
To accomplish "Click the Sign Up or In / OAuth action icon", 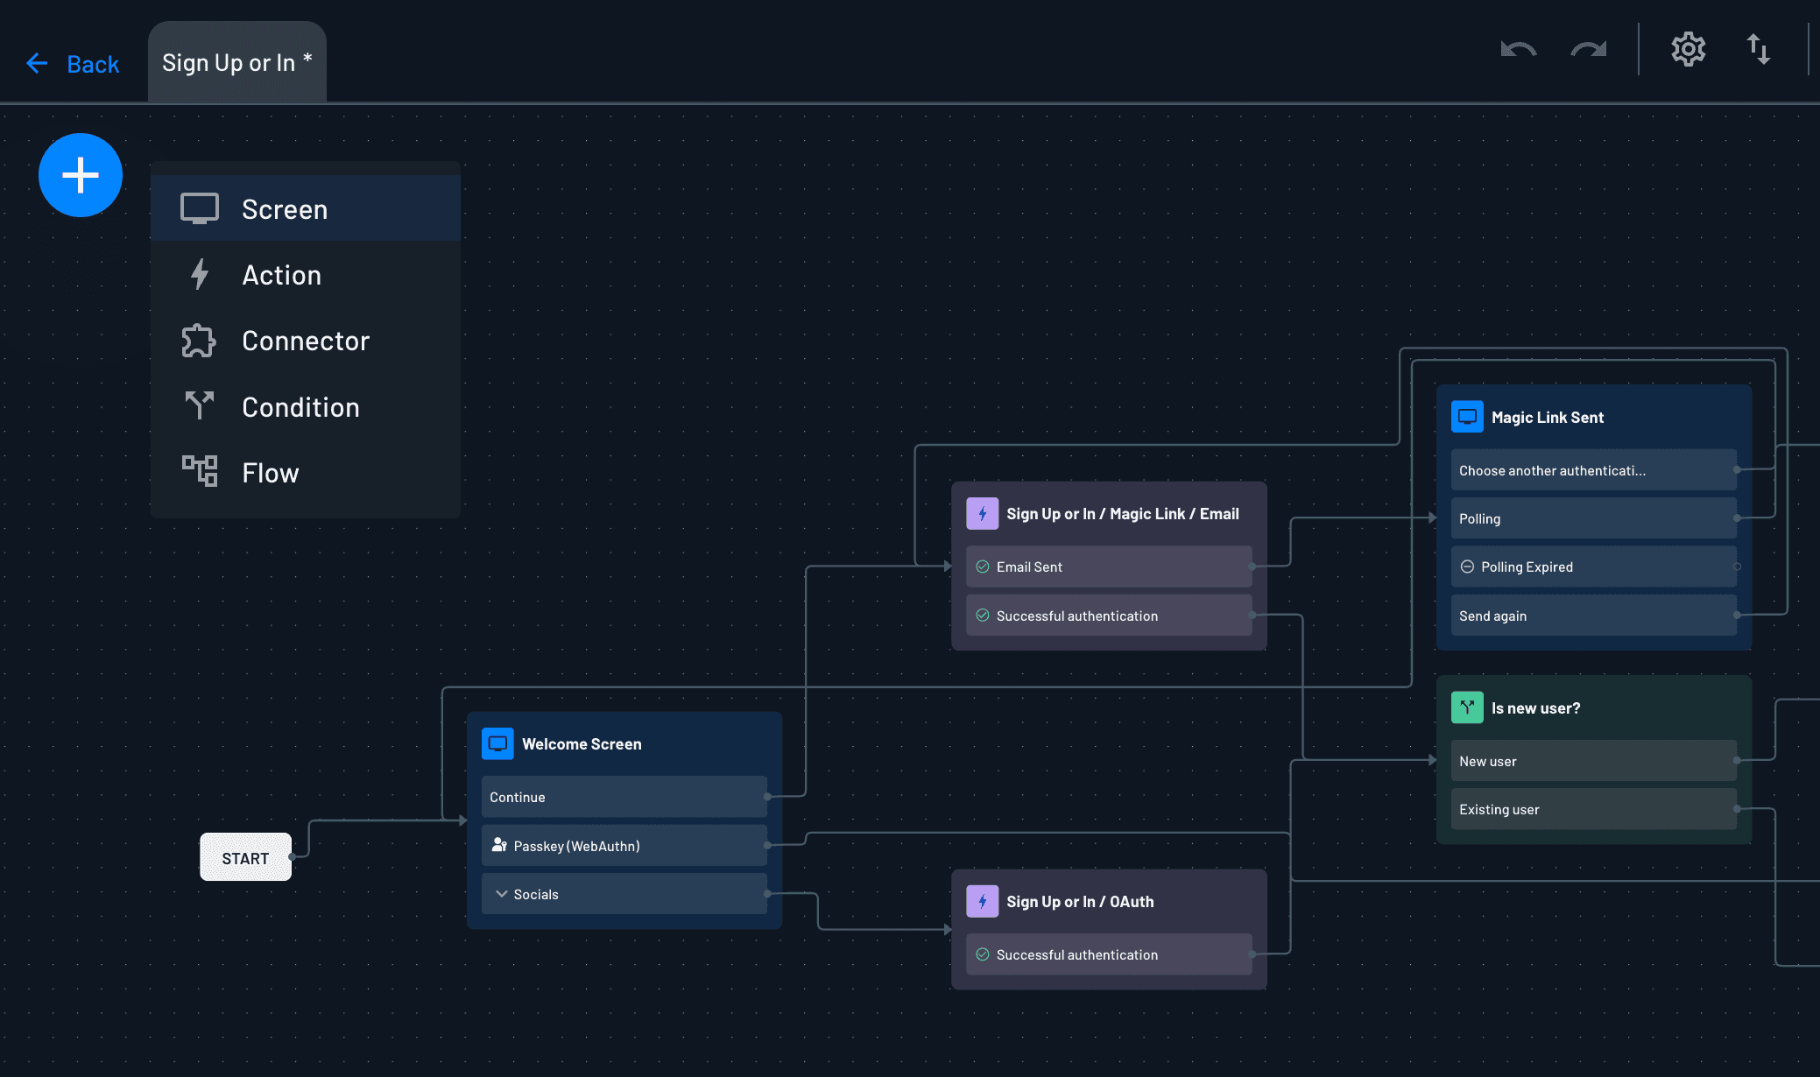I will 982,901.
